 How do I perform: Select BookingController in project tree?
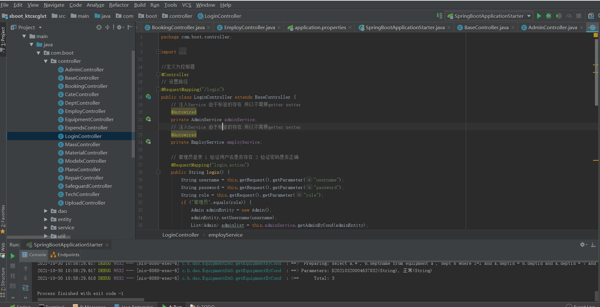coord(86,86)
